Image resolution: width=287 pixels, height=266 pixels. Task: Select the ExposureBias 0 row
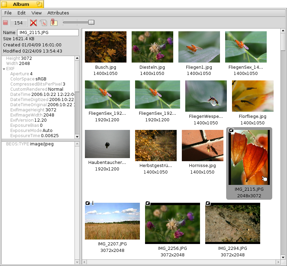tap(26, 125)
